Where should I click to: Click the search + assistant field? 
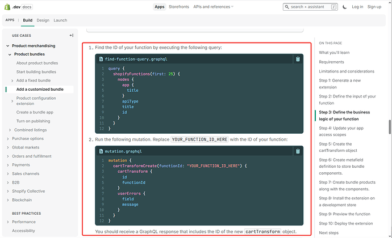310,7
